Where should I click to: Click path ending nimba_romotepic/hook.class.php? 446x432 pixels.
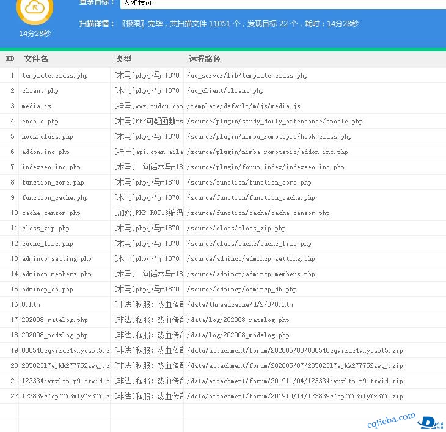[269, 136]
